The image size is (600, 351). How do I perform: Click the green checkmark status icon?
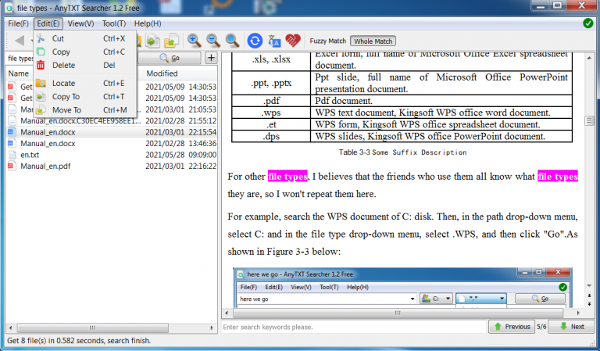tap(587, 23)
